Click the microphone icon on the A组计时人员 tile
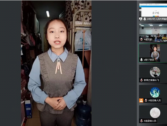 tap(145, 19)
